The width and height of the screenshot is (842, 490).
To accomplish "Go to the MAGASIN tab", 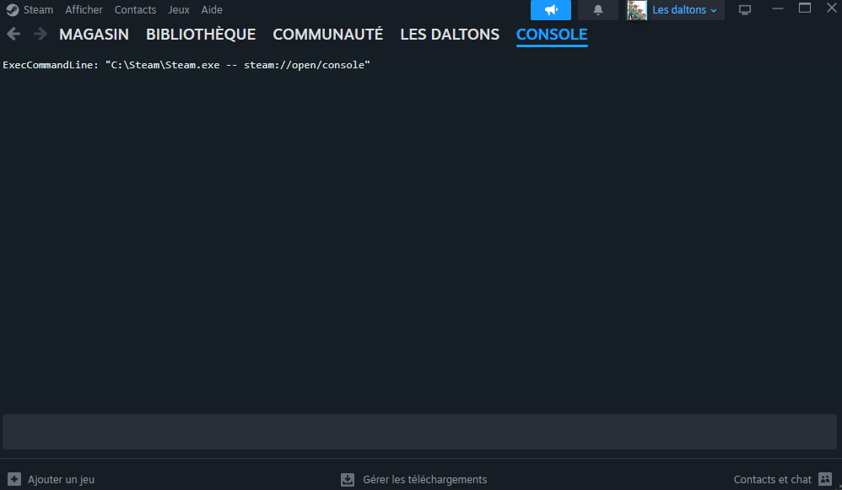I will pos(94,35).
